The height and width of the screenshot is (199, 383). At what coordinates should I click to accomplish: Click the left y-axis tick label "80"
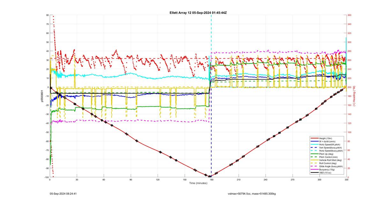pyautogui.click(x=47, y=15)
